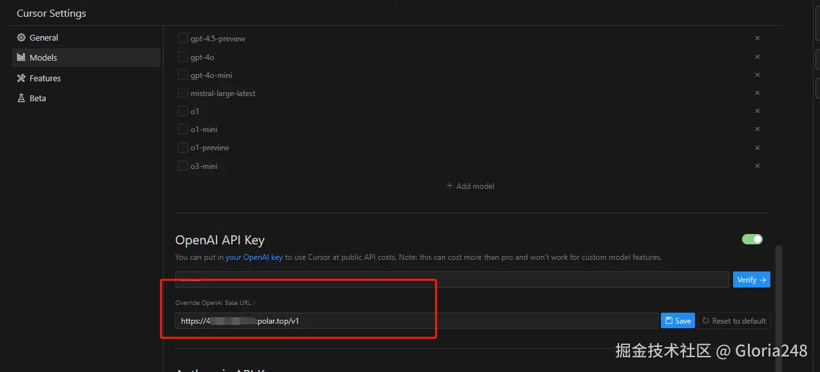This screenshot has width=820, height=372.
Task: Click the o3-mini model name
Action: (204, 166)
